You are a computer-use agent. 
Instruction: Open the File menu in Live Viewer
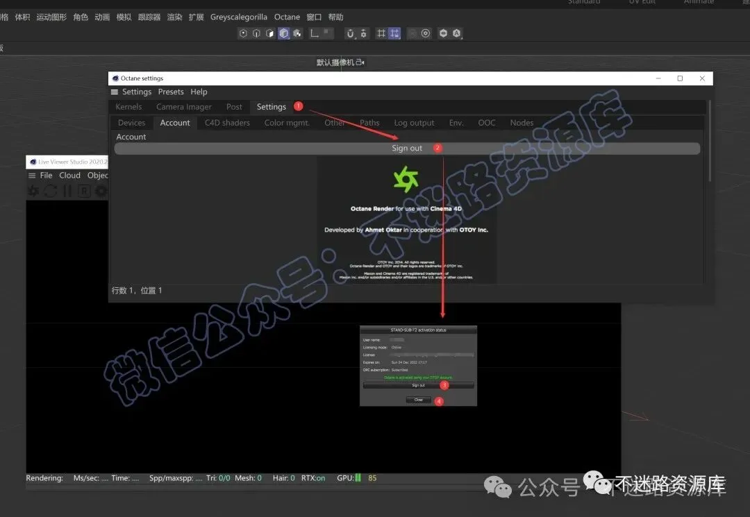[x=46, y=176]
